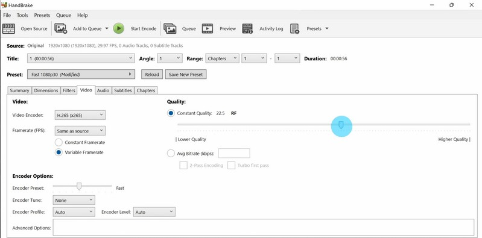482x238 pixels.
Task: Open the Fast 1080p30 preset selector
Action: pos(81,74)
